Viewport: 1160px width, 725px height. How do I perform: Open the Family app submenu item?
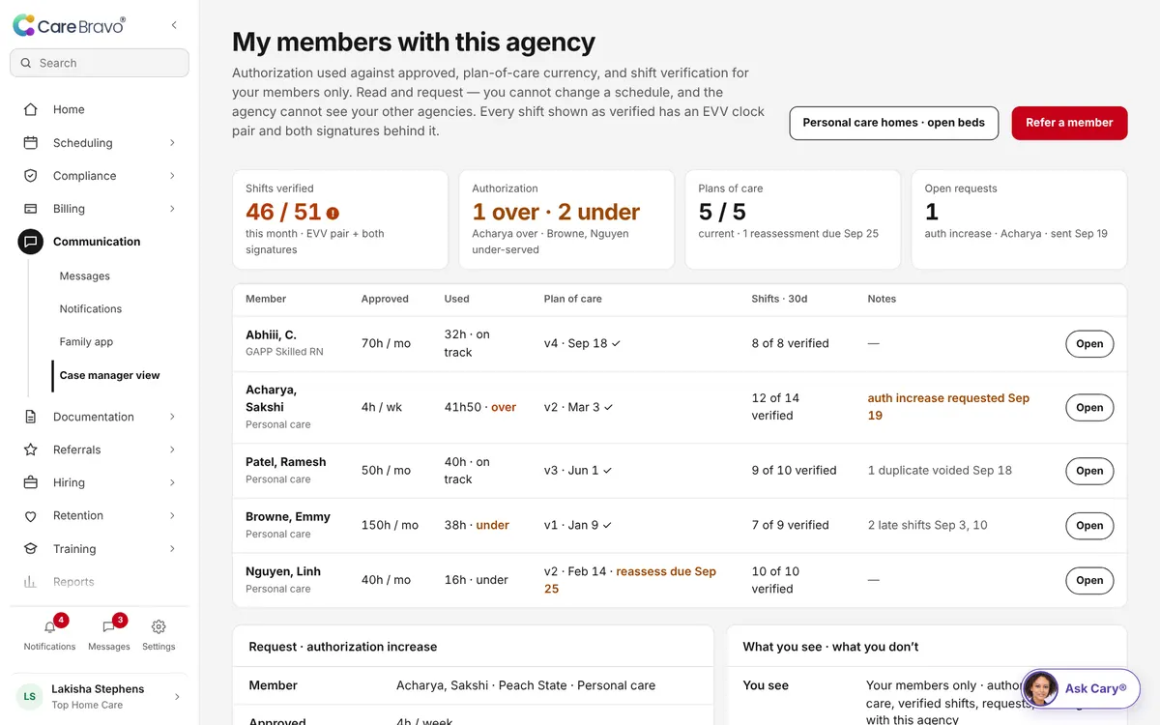click(87, 341)
